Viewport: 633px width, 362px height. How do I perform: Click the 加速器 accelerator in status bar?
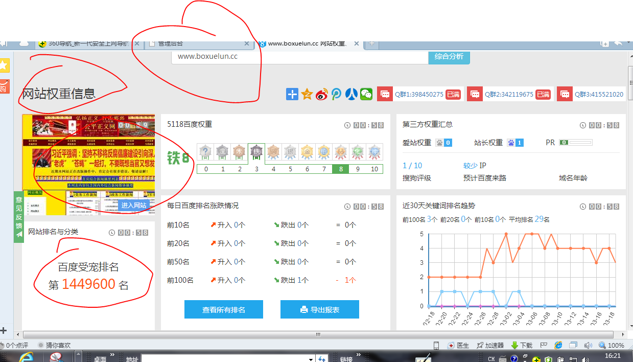point(490,345)
